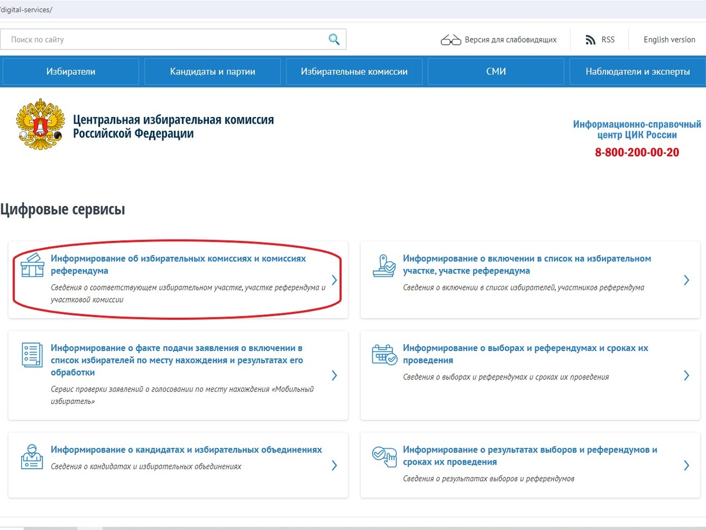The width and height of the screenshot is (706, 530).
Task: Click text Сведения о выборах и референдумах и сроках
Action: coord(506,377)
